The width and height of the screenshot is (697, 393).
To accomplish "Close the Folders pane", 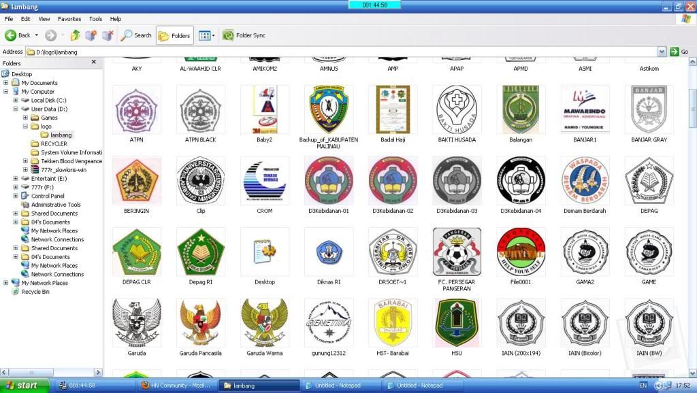I will (94, 62).
